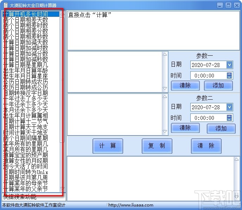Select list item 计算日期加减分数

31,54
